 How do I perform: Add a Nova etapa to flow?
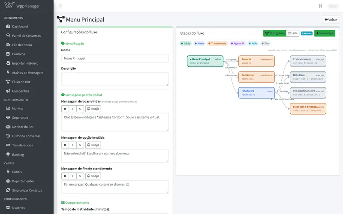(x=325, y=33)
